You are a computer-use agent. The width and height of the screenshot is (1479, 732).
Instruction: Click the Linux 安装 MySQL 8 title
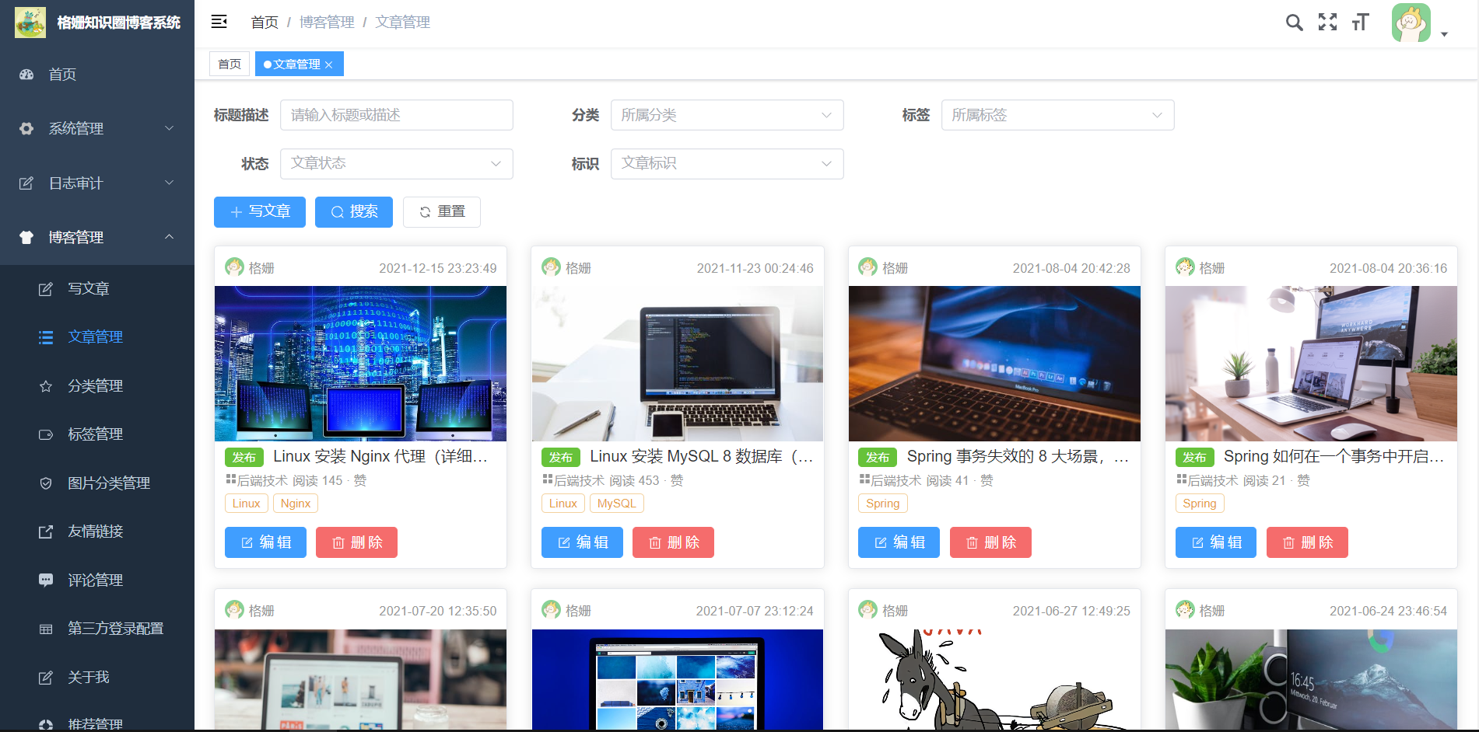[x=702, y=457]
